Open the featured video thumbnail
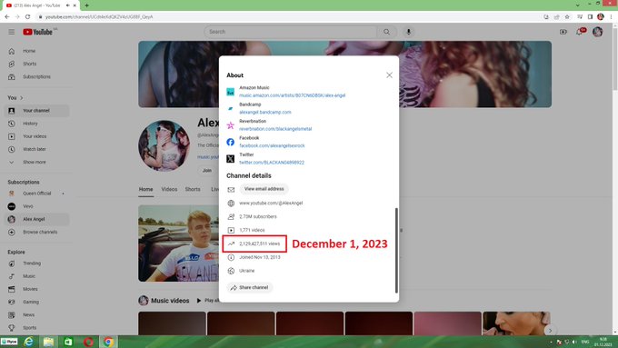Image resolution: width=618 pixels, height=348 pixels. coord(178,244)
